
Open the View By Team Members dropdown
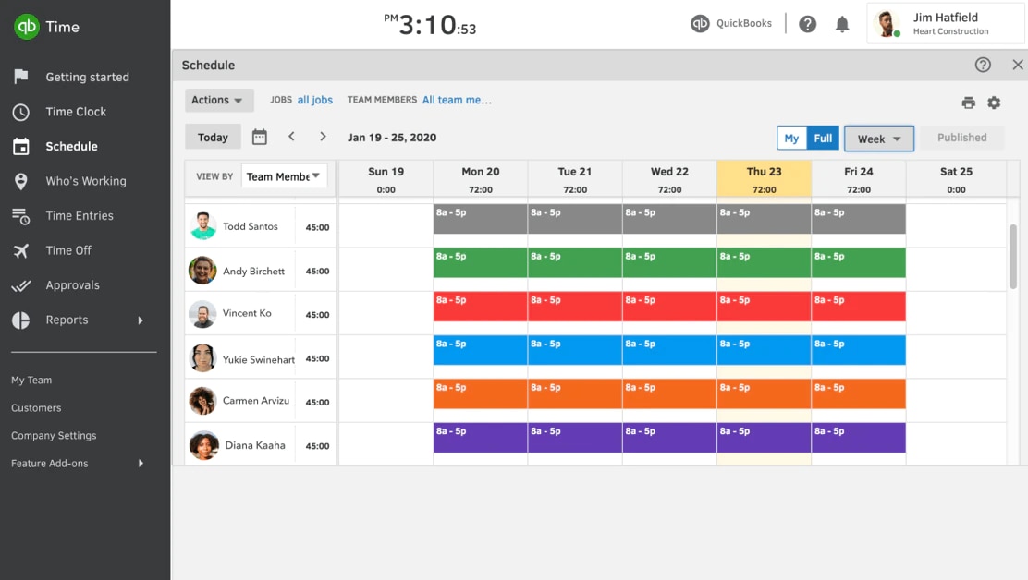(x=284, y=176)
